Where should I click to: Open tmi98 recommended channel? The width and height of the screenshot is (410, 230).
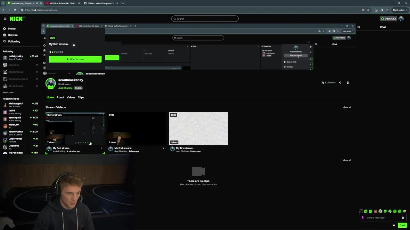pos(20,111)
